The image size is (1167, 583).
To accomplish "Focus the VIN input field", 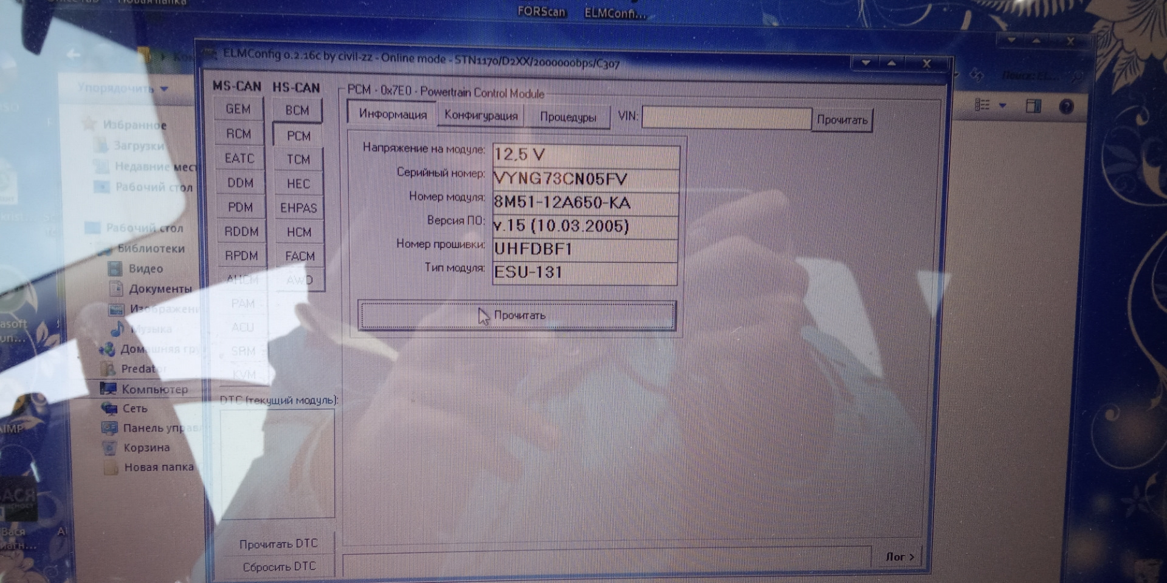I will pos(726,118).
